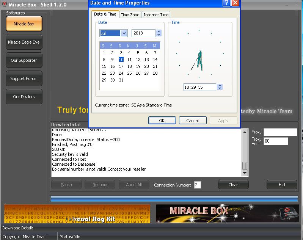Click the analog clock face
The width and height of the screenshot is (303, 240).
pos(200,54)
